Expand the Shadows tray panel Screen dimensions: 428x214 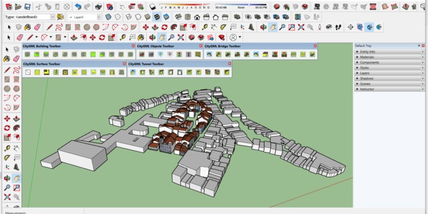(x=389, y=78)
